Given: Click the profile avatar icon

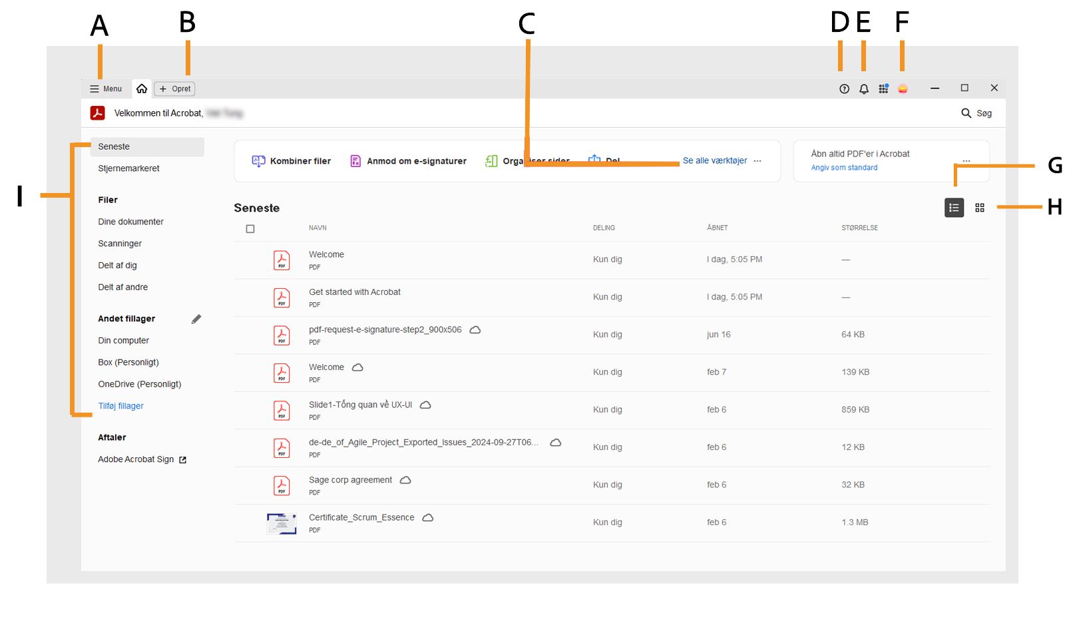Looking at the screenshot, I should click(x=903, y=89).
